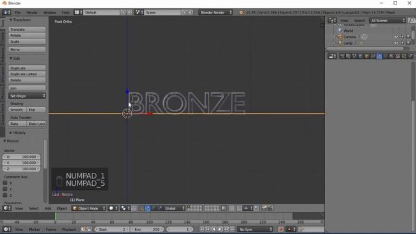The height and width of the screenshot is (234, 416).
Task: Click the Scale tool button
Action: click(27, 42)
